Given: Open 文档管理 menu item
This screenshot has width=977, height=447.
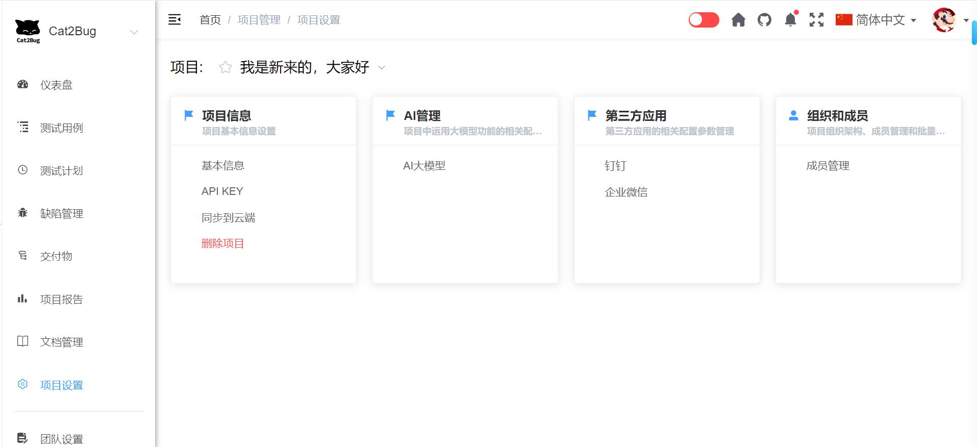Looking at the screenshot, I should coord(62,342).
